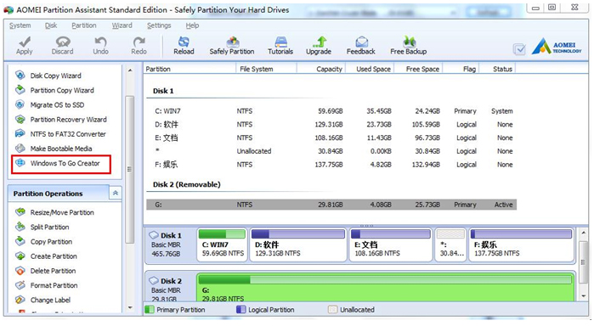Open the Settings menu
Viewport: 594px width, 326px height.
(159, 25)
